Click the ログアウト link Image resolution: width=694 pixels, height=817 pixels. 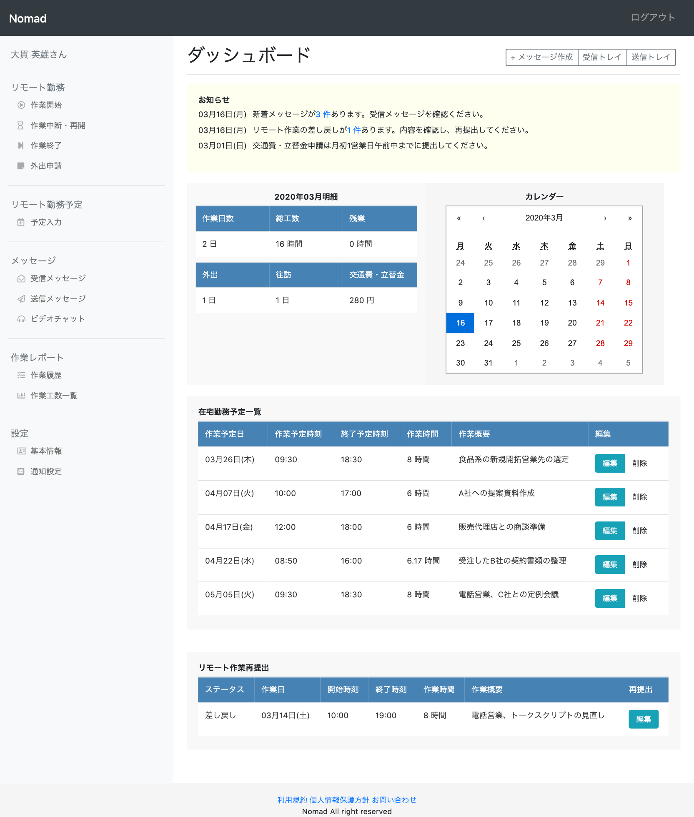[653, 18]
